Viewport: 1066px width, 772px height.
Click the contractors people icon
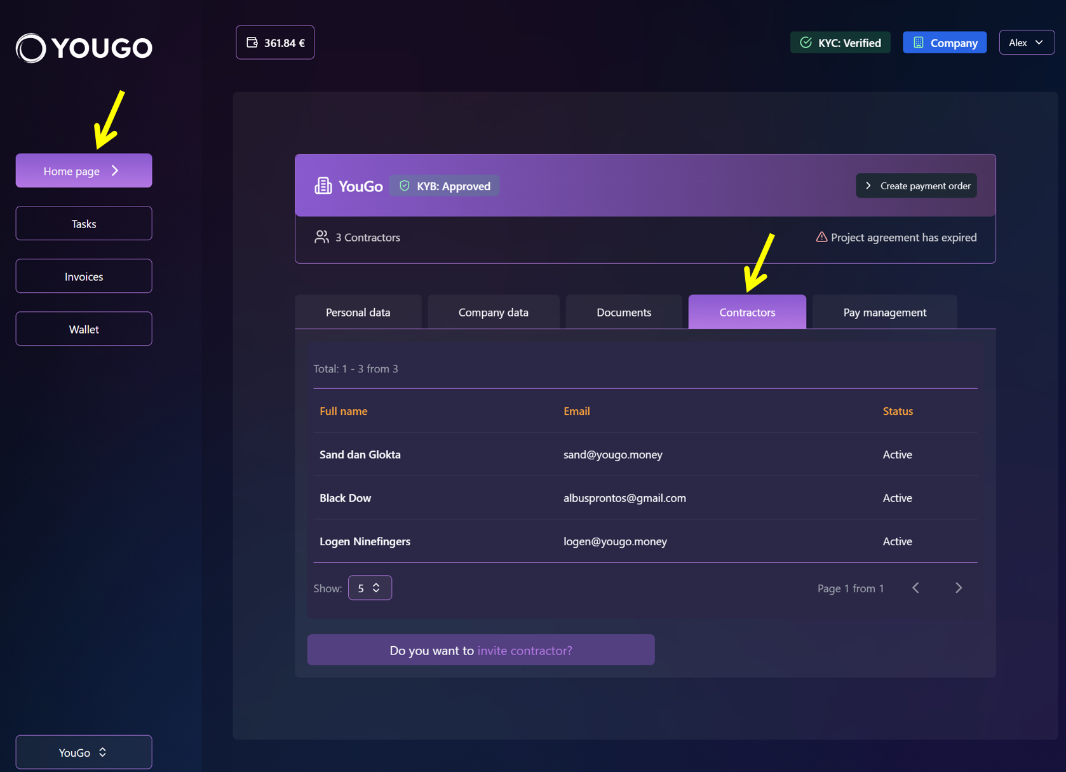tap(321, 237)
